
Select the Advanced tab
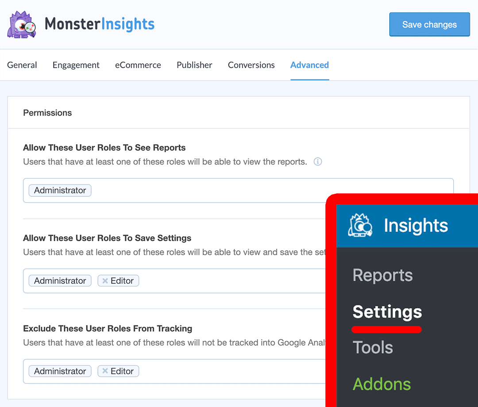point(309,65)
